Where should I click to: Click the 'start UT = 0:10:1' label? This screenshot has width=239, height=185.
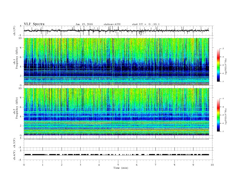click(146, 24)
